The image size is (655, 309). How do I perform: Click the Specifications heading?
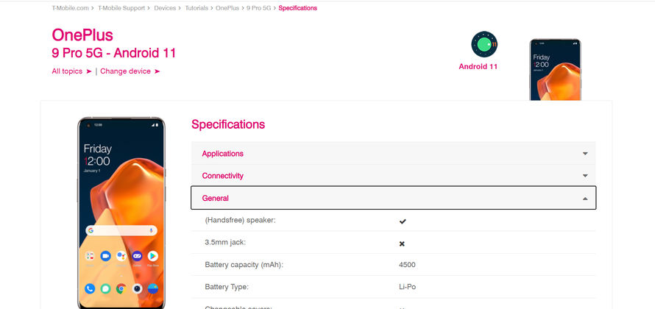(x=228, y=124)
